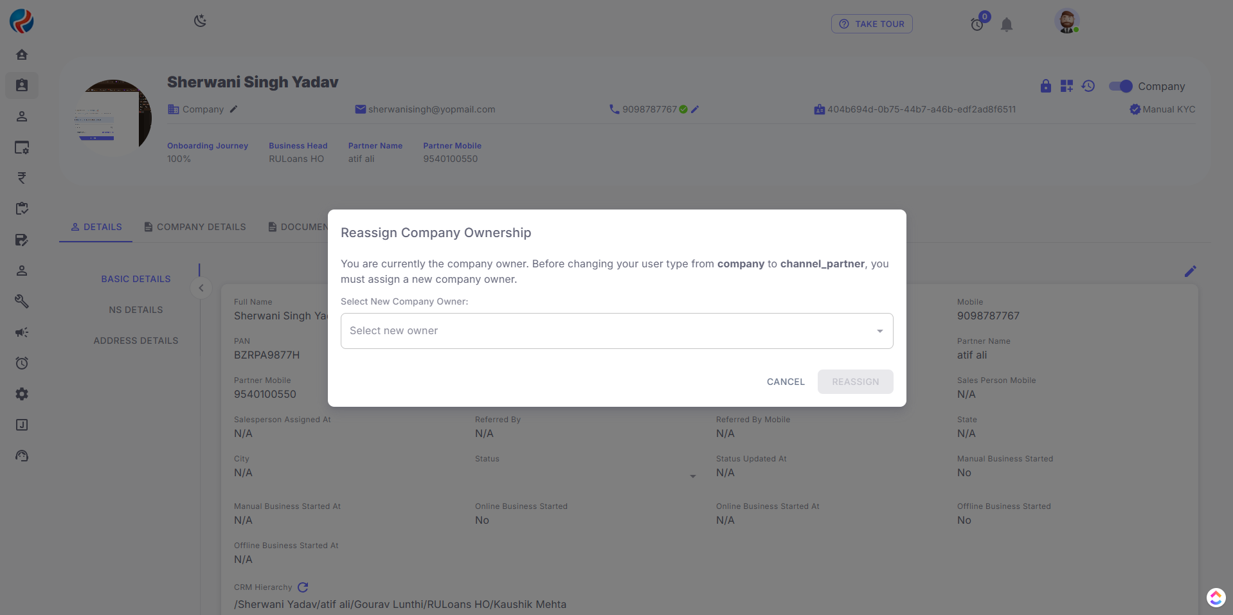Open the history icon beside Company toggle

click(x=1088, y=86)
